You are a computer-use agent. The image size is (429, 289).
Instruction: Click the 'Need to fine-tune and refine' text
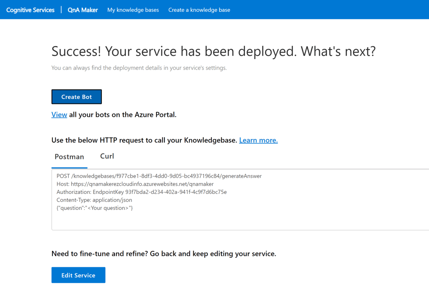[x=164, y=254]
